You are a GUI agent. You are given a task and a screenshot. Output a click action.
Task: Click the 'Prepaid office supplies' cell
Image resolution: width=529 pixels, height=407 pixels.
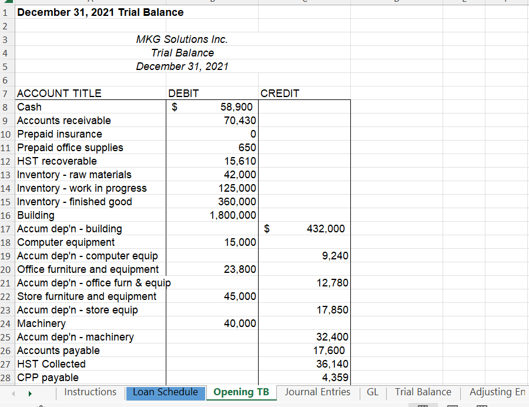[91, 148]
